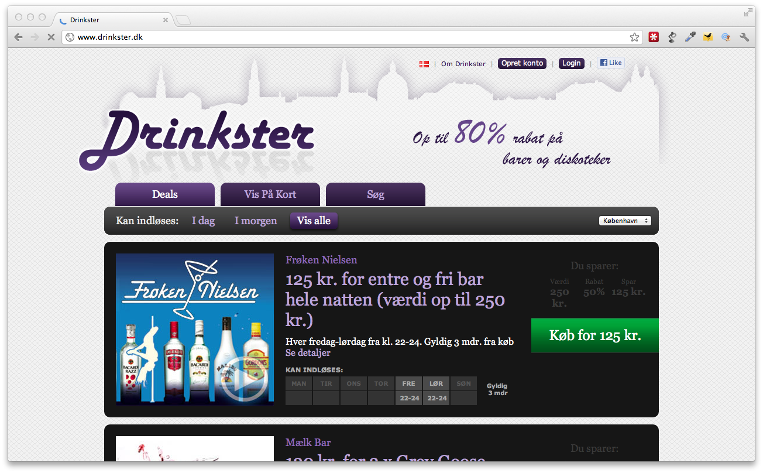Viewport: 763px width, 473px height.
Task: Click the 'Spar 125 kr.' value
Action: (x=628, y=288)
